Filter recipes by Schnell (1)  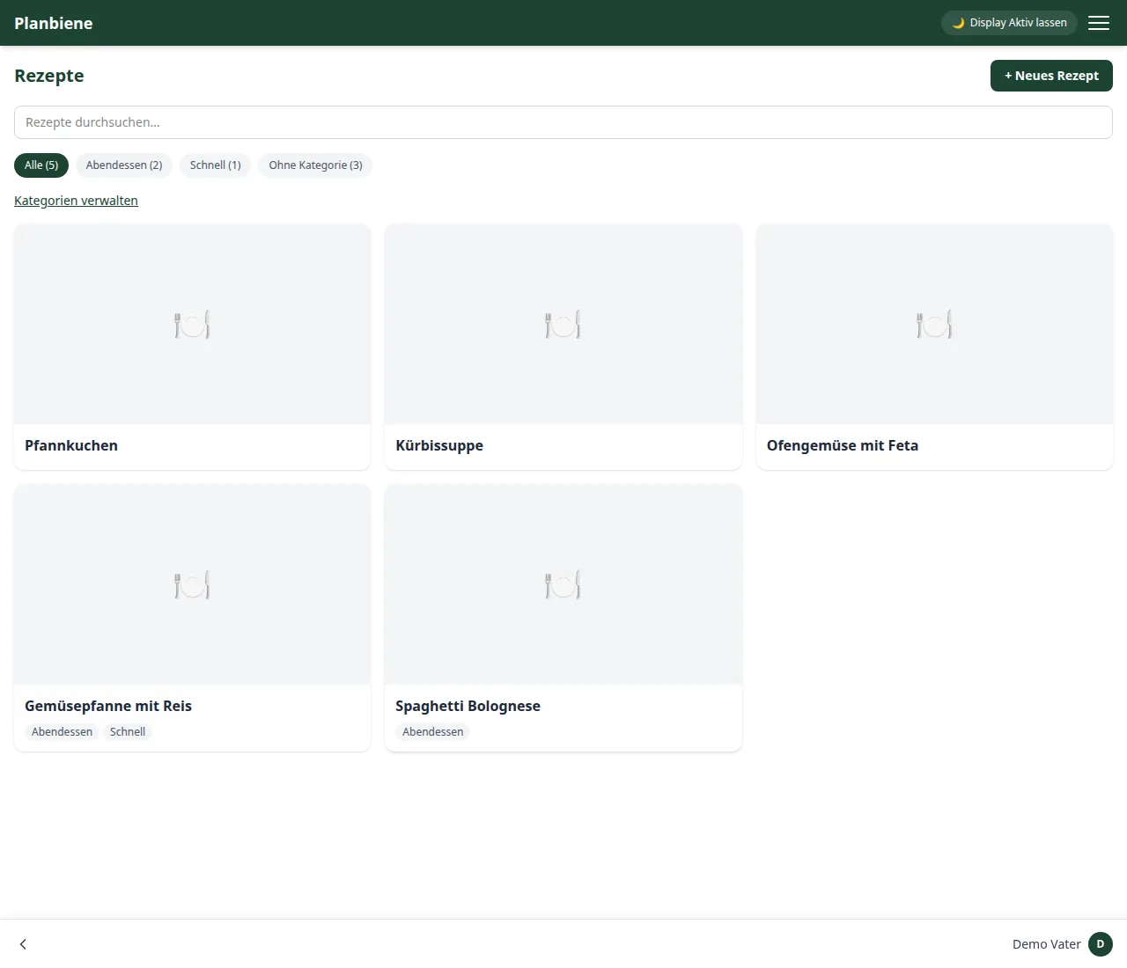pyautogui.click(x=216, y=165)
